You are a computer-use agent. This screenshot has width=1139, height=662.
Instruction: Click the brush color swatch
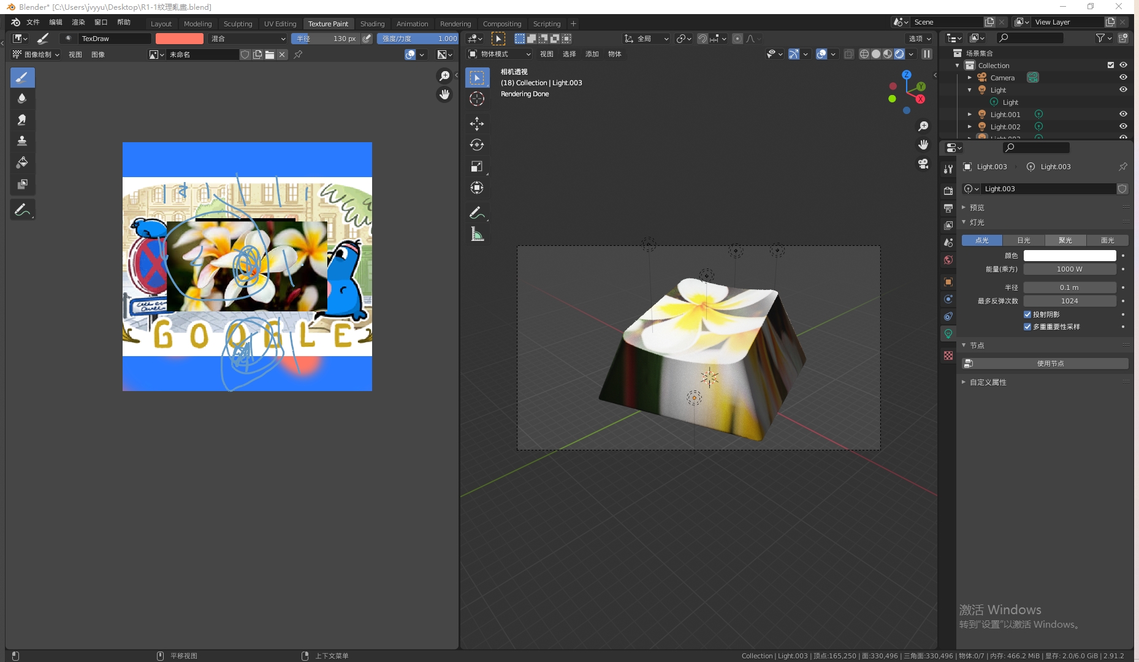(x=180, y=39)
